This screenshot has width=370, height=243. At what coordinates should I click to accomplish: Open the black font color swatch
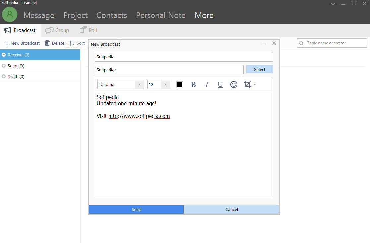coord(180,85)
